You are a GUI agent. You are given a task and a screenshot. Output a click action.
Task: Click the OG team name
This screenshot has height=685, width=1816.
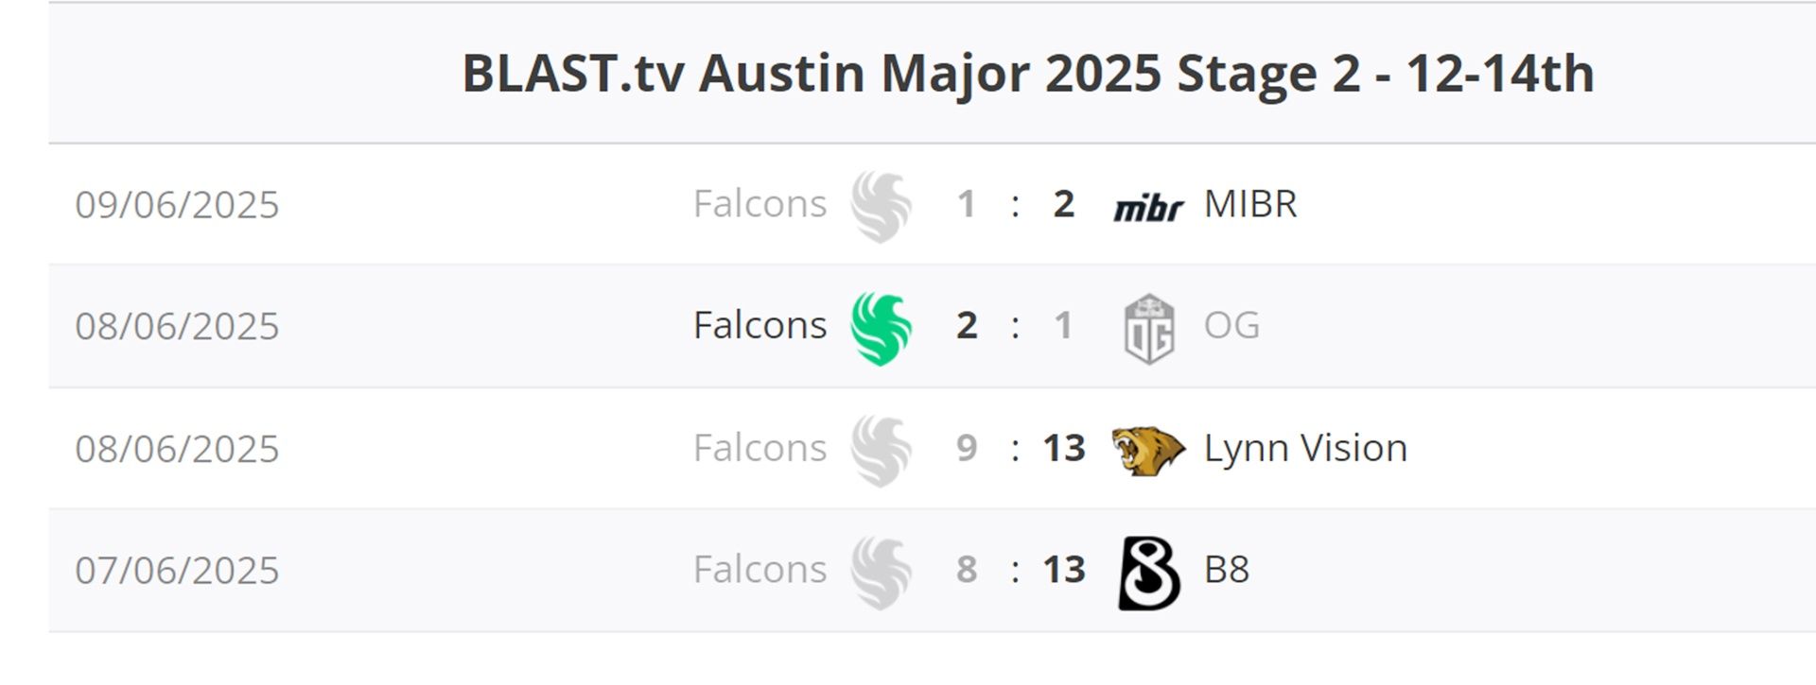[1231, 326]
